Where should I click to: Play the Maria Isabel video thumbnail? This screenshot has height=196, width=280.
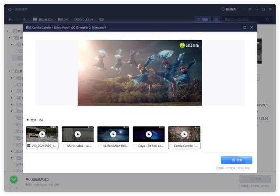coord(78,134)
